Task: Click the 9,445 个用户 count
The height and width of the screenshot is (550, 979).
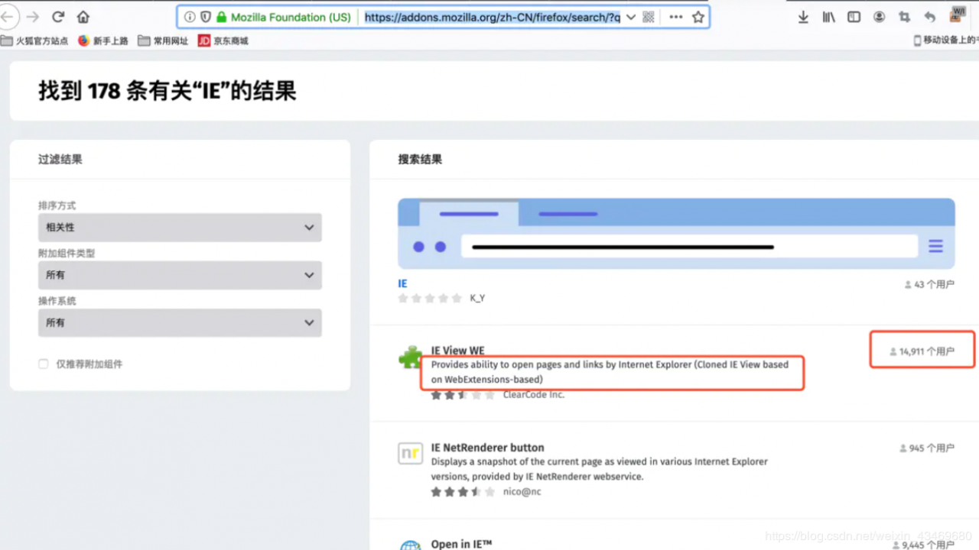Action: [924, 545]
